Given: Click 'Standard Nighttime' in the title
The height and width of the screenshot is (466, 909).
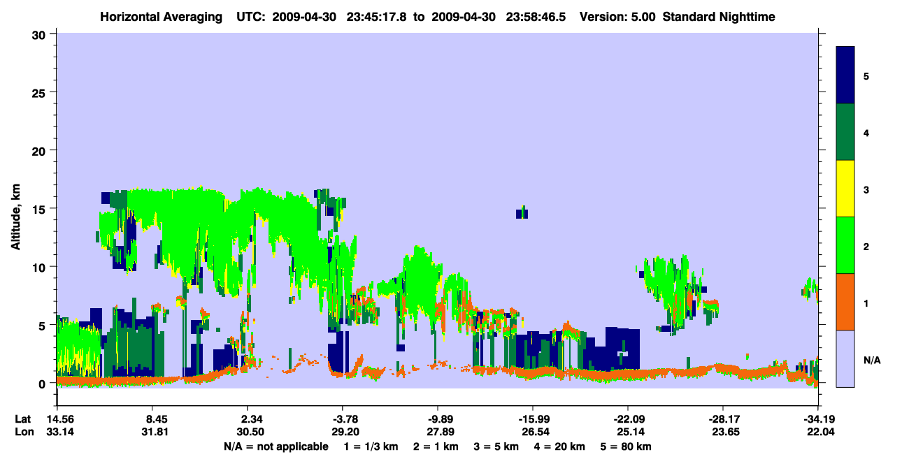Looking at the screenshot, I should (720, 16).
